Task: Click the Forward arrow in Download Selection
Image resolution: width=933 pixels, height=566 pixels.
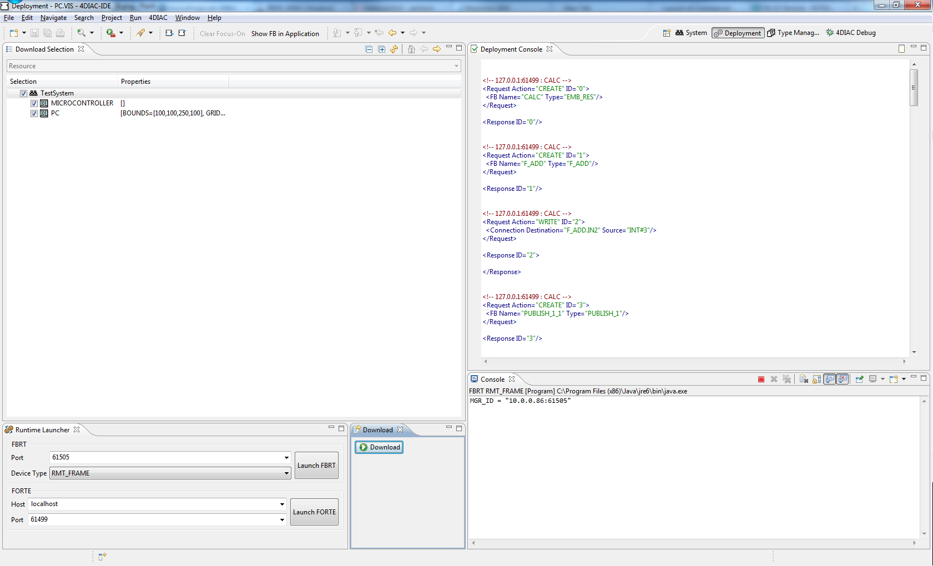Action: pyautogui.click(x=437, y=49)
